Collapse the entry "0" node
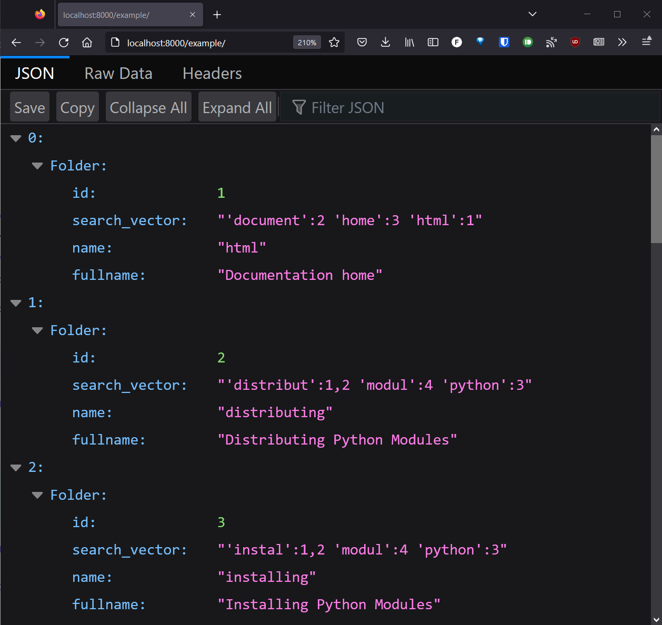 coord(15,138)
